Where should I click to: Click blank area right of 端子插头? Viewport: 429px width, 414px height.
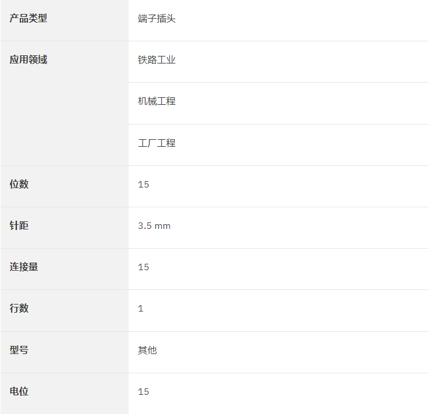tap(301, 20)
